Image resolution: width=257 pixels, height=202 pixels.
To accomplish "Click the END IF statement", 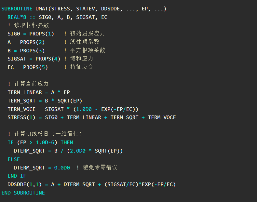I will [x=17, y=176].
